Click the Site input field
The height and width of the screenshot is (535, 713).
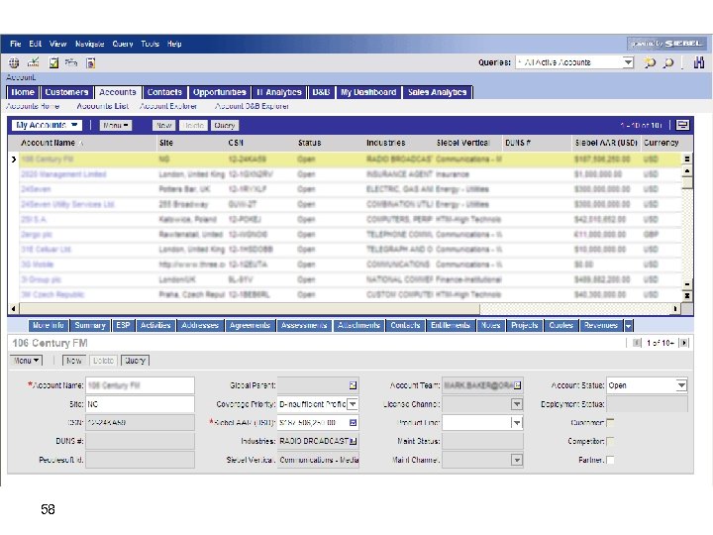pos(140,404)
